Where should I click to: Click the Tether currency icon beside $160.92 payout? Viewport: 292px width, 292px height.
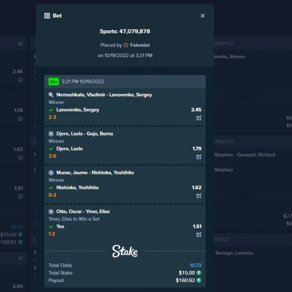tap(199, 280)
